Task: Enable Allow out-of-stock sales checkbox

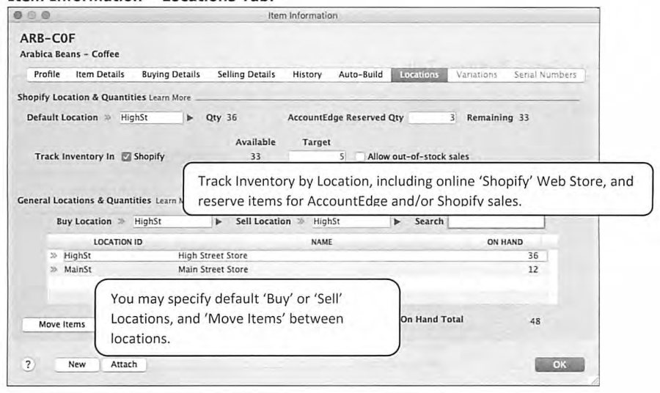Action: point(360,156)
